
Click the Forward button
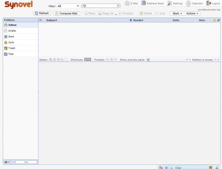tap(126, 13)
